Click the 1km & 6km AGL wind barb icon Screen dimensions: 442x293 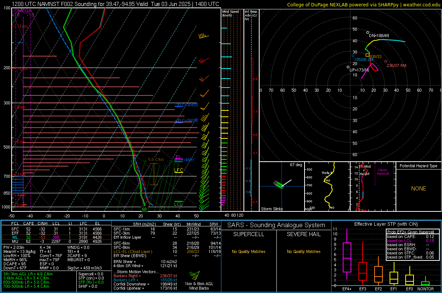pyautogui.click(x=194, y=275)
